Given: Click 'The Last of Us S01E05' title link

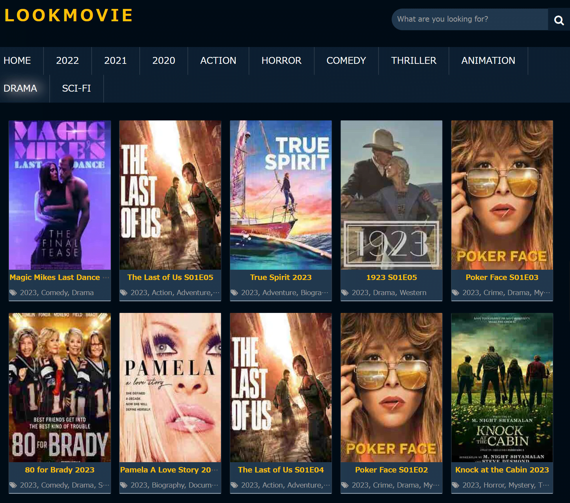Looking at the screenshot, I should pos(170,277).
